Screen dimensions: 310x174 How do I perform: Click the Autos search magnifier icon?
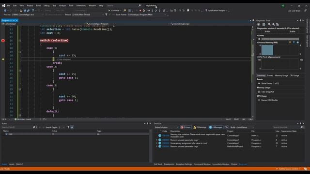point(34,127)
